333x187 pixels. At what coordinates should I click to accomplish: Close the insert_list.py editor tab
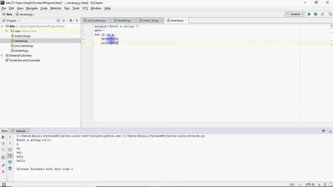click(x=161, y=21)
